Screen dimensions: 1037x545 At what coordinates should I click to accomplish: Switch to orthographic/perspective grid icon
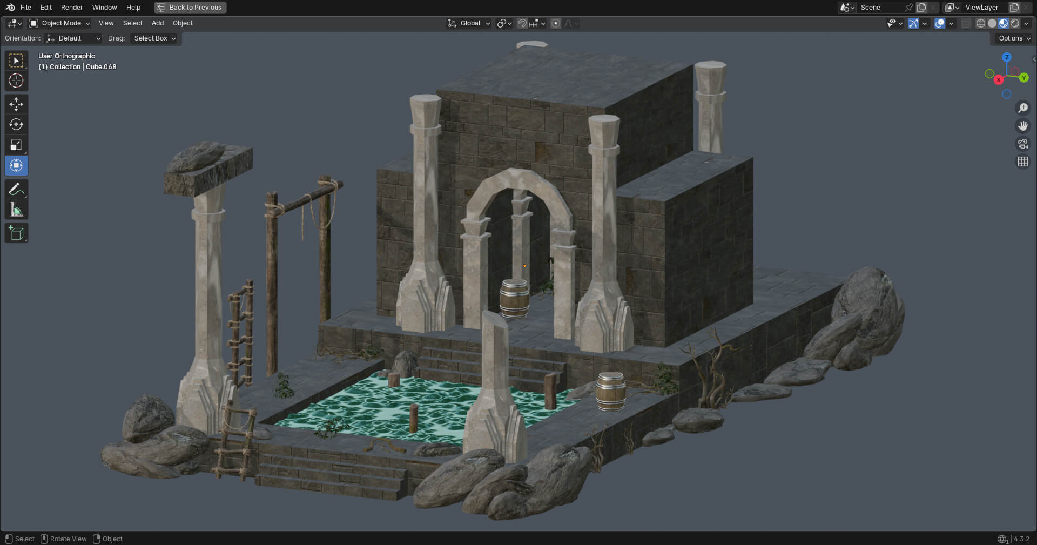coord(1022,162)
